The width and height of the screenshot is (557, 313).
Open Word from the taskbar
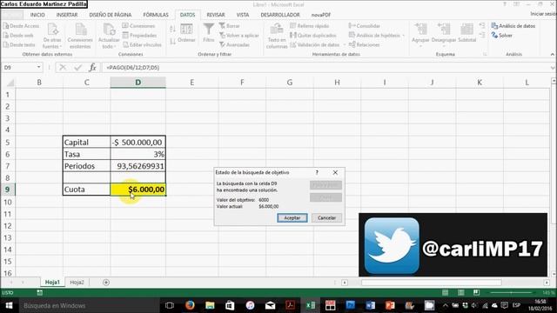pyautogui.click(x=370, y=305)
